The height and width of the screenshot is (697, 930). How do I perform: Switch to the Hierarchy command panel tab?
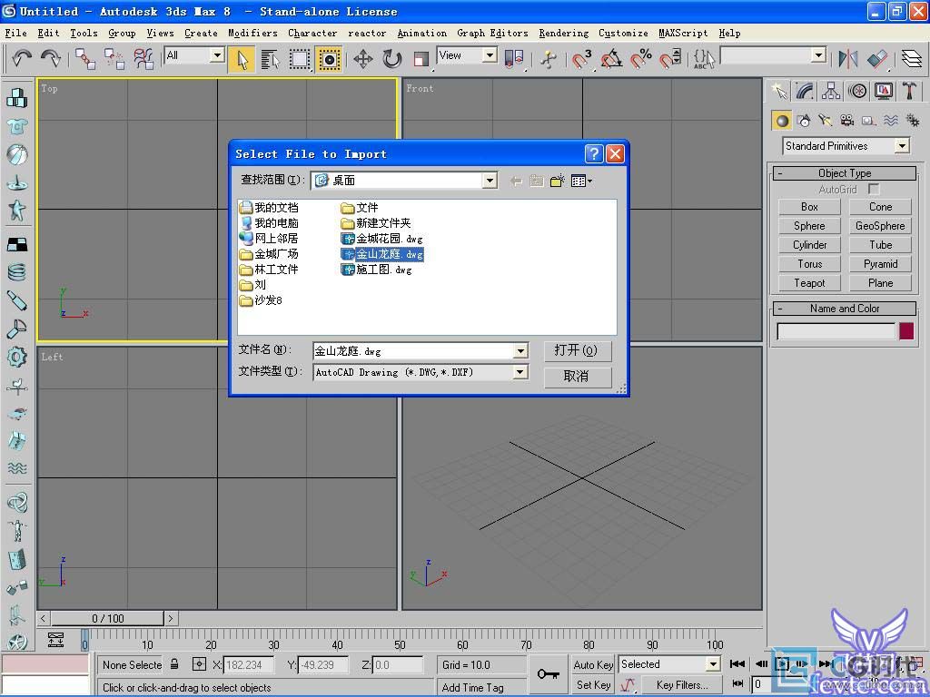click(x=831, y=92)
